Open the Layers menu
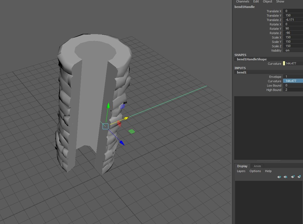303x224 pixels. [241, 171]
